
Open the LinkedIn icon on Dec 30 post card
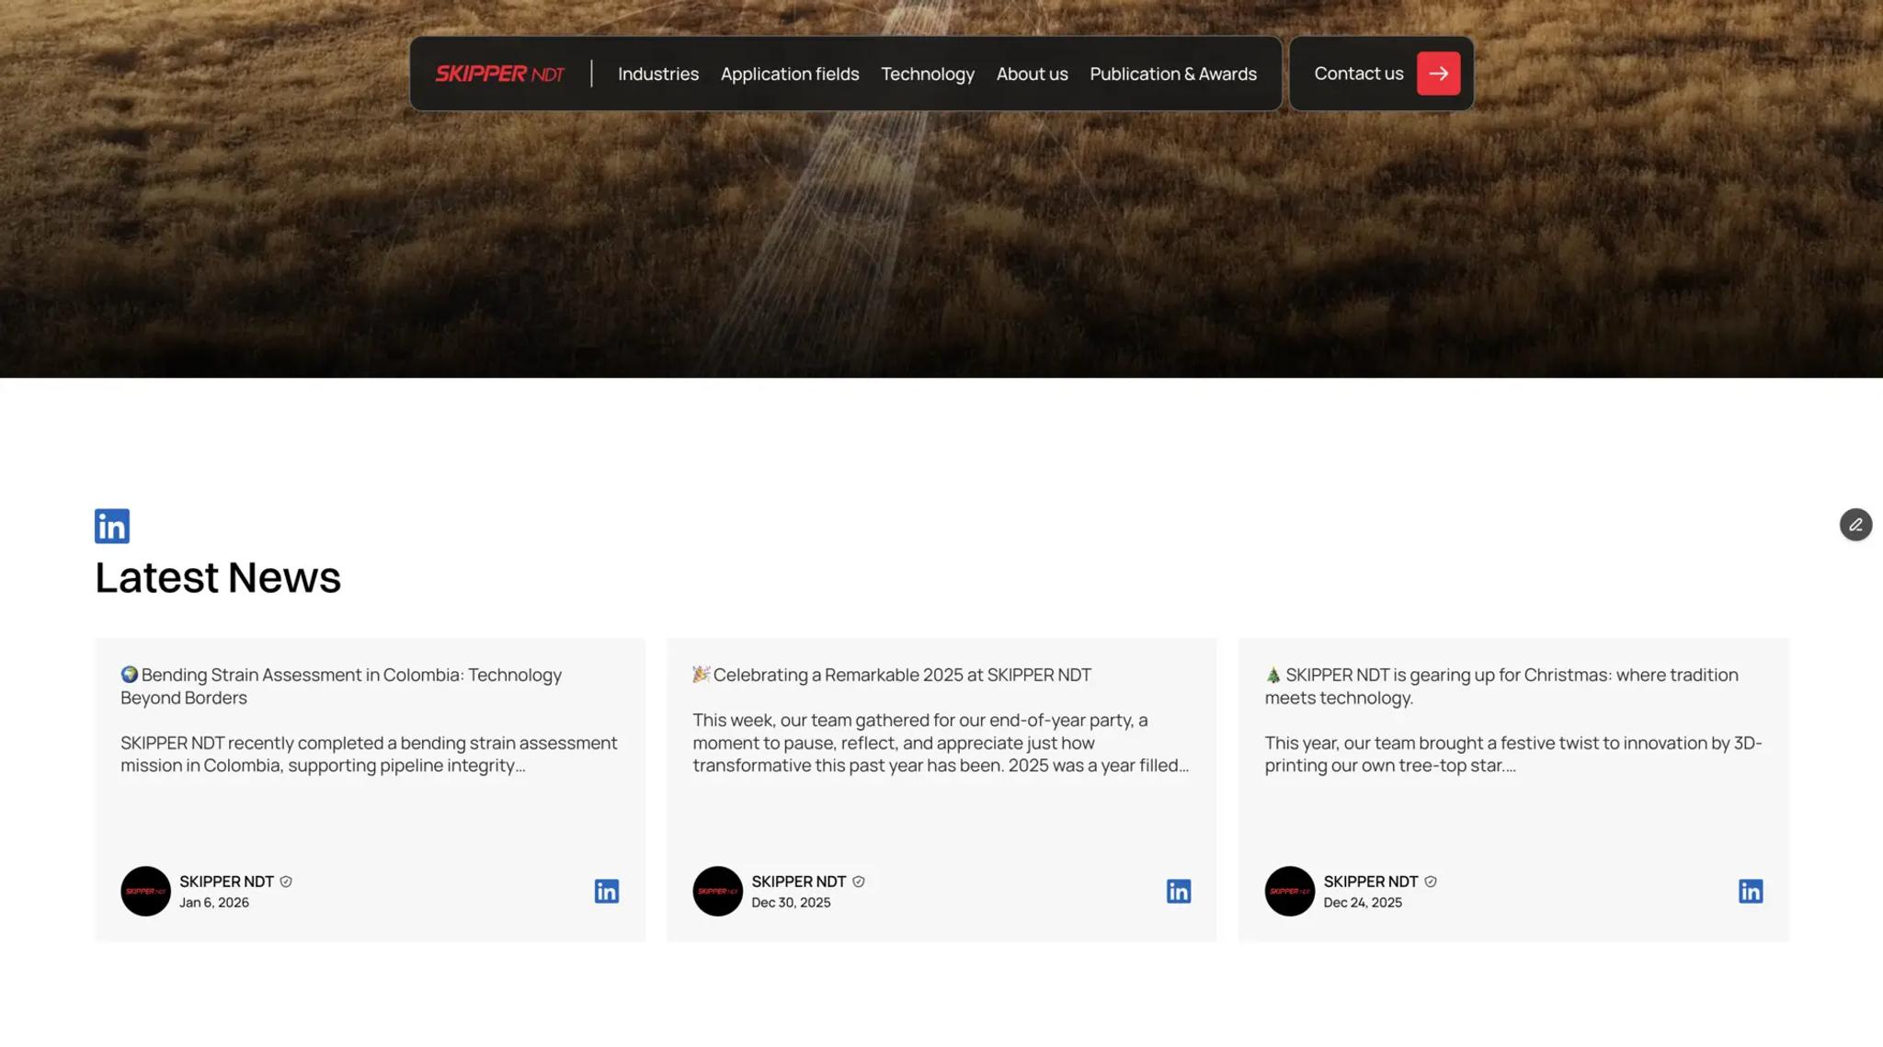(x=1178, y=891)
